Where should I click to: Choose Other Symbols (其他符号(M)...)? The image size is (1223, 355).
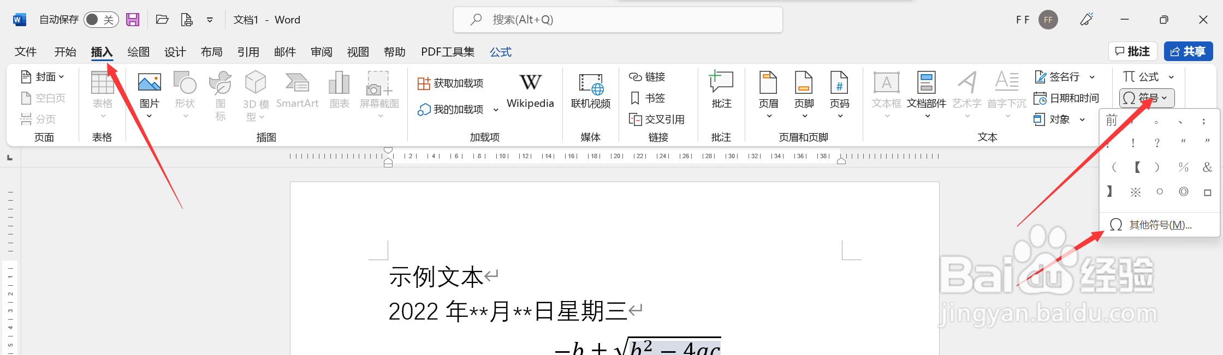pos(1160,225)
